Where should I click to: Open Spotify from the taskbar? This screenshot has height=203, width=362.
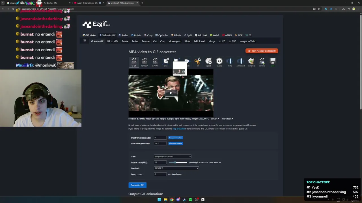pyautogui.click(x=190, y=200)
